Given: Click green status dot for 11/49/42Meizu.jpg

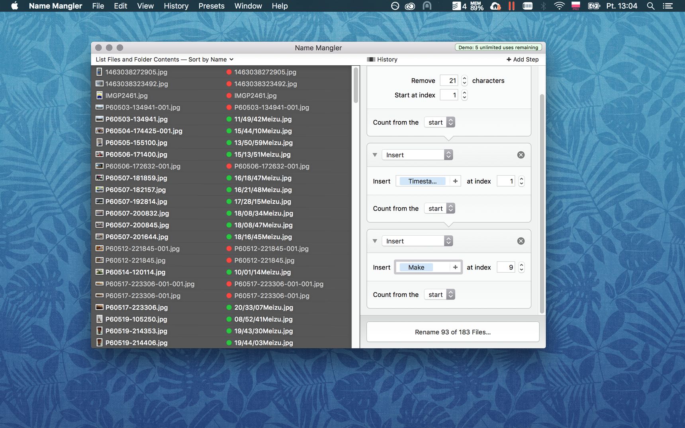Looking at the screenshot, I should pos(229,119).
